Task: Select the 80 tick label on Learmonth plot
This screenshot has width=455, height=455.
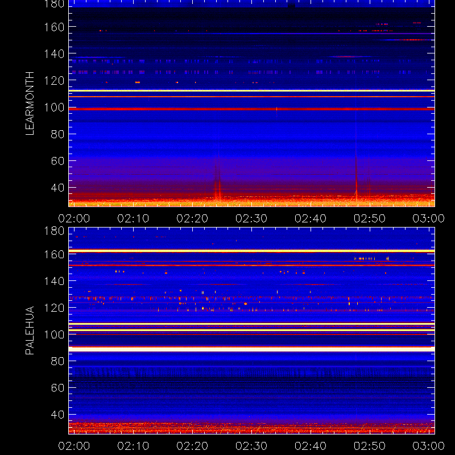Action: pyautogui.click(x=57, y=134)
